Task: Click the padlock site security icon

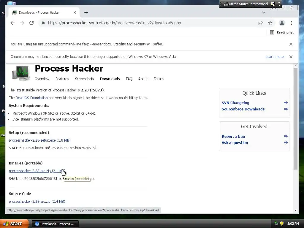Action: click(43, 23)
